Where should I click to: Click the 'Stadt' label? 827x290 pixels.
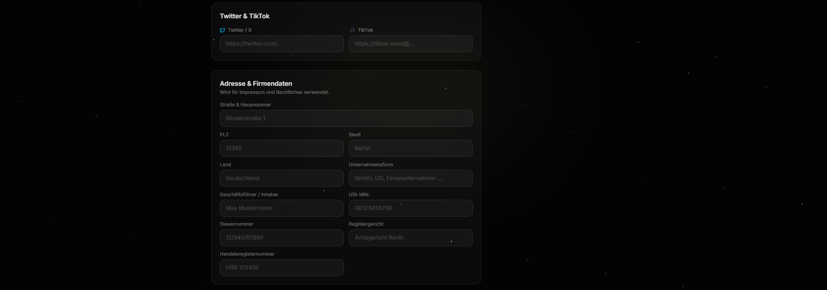(355, 135)
